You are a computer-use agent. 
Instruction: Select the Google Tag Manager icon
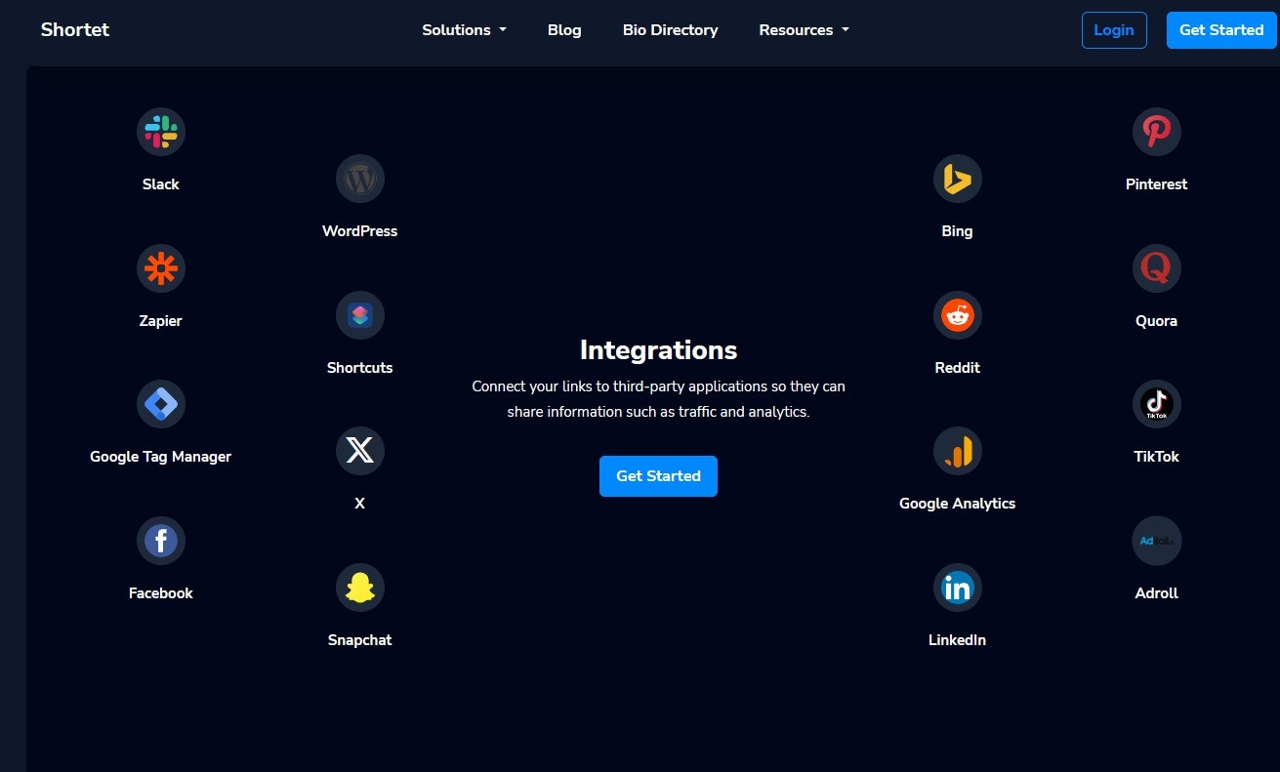(x=161, y=404)
